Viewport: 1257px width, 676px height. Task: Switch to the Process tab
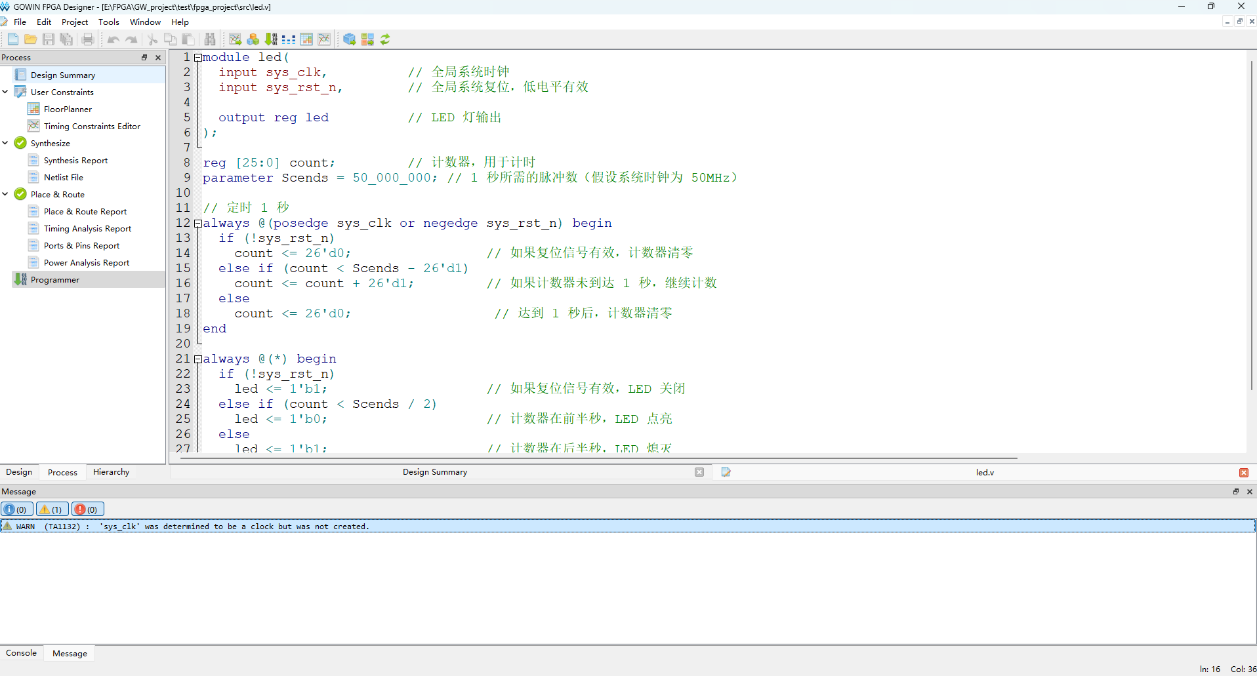(62, 472)
